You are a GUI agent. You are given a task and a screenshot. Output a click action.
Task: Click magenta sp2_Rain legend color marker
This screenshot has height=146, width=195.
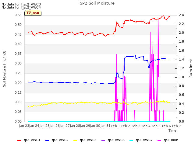159,141
